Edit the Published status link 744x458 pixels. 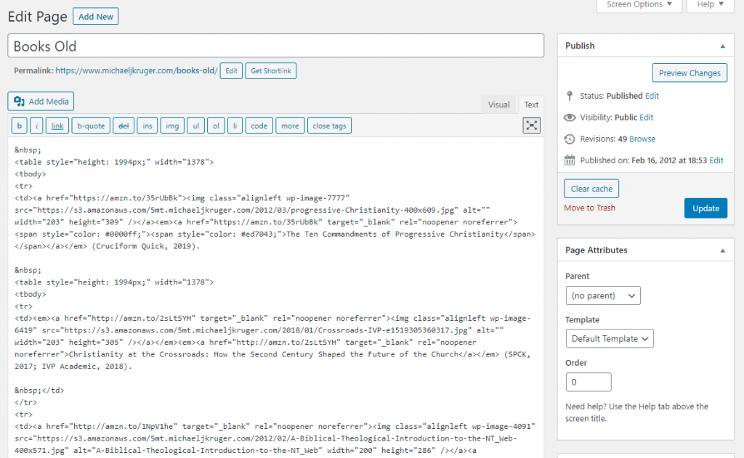click(x=652, y=96)
